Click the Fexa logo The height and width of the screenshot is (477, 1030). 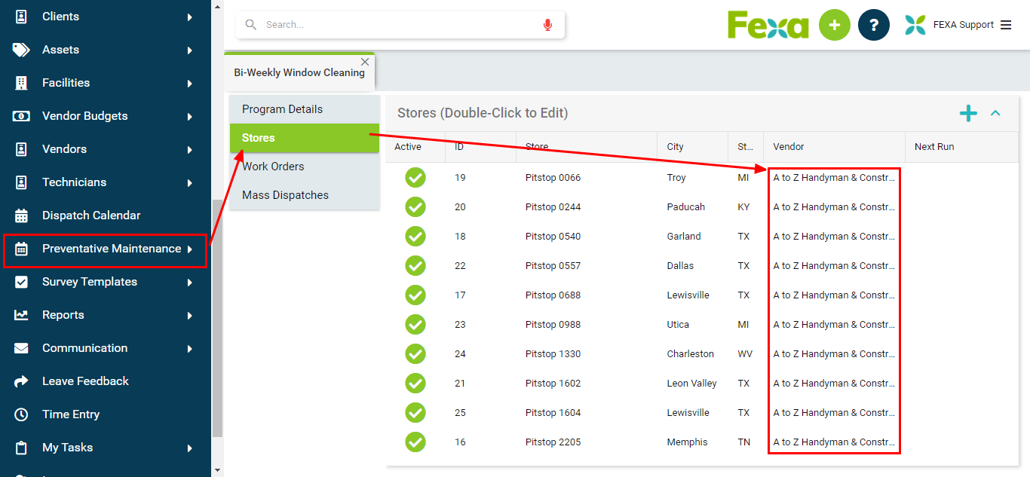[x=768, y=25]
